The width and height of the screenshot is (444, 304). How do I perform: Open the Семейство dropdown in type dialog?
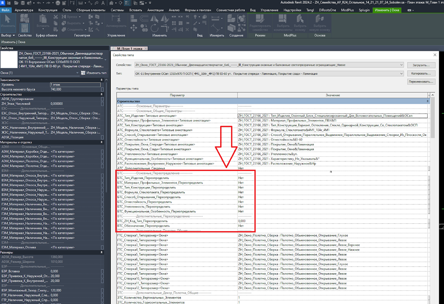tap(401, 65)
